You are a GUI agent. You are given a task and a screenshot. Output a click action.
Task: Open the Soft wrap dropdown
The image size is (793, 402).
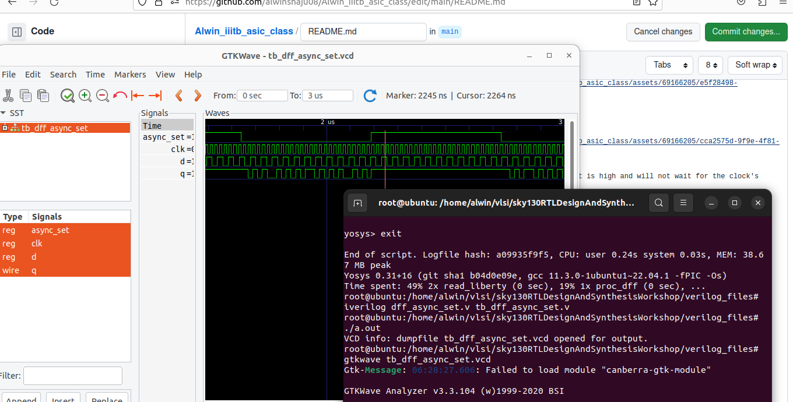755,65
